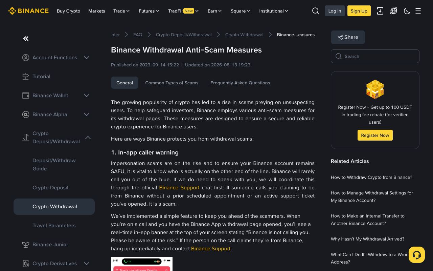The image size is (433, 271).
Task: Click the article Search input field
Action: (x=375, y=56)
